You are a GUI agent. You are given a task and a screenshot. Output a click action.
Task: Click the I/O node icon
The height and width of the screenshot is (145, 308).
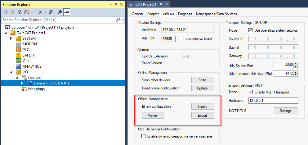(19, 72)
